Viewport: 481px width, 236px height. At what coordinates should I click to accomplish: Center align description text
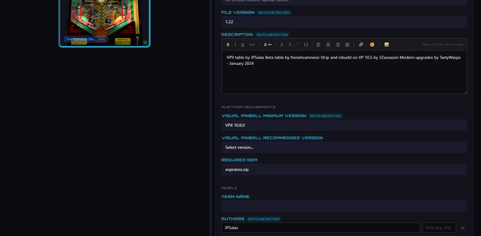pos(328,45)
